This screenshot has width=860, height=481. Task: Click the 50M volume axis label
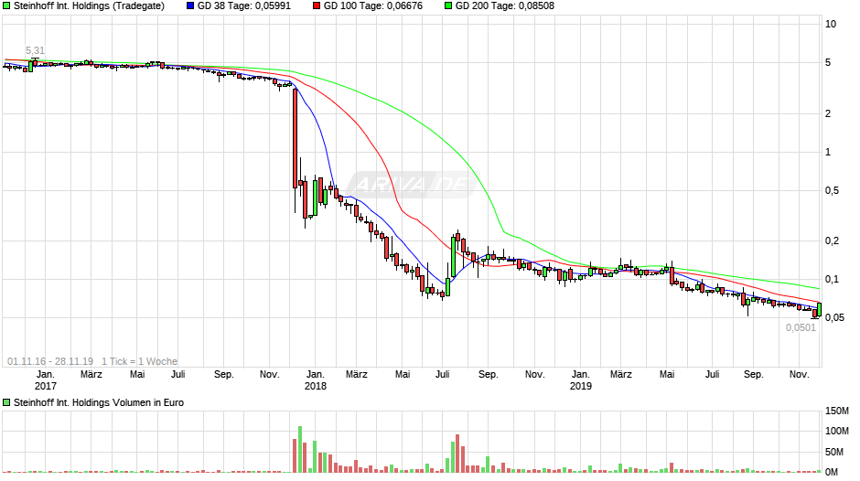[x=834, y=452]
